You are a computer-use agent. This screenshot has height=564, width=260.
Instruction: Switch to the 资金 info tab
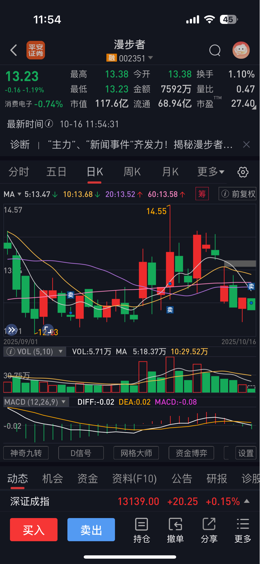tap(88, 478)
